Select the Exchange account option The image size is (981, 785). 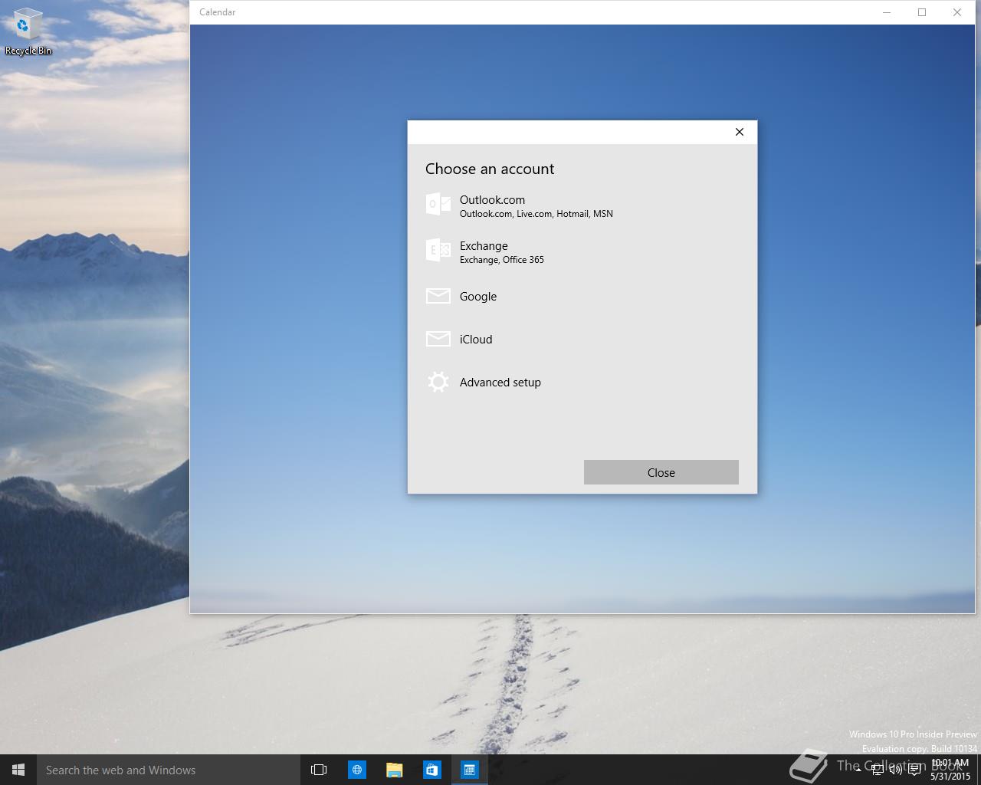pyautogui.click(x=582, y=251)
